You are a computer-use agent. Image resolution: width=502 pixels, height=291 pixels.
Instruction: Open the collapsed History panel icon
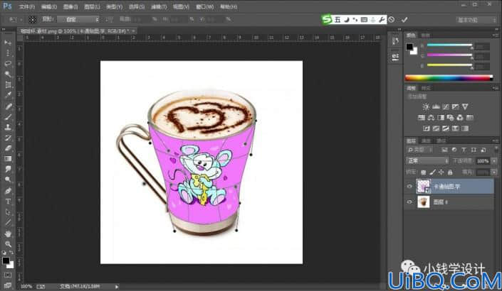coord(395,41)
